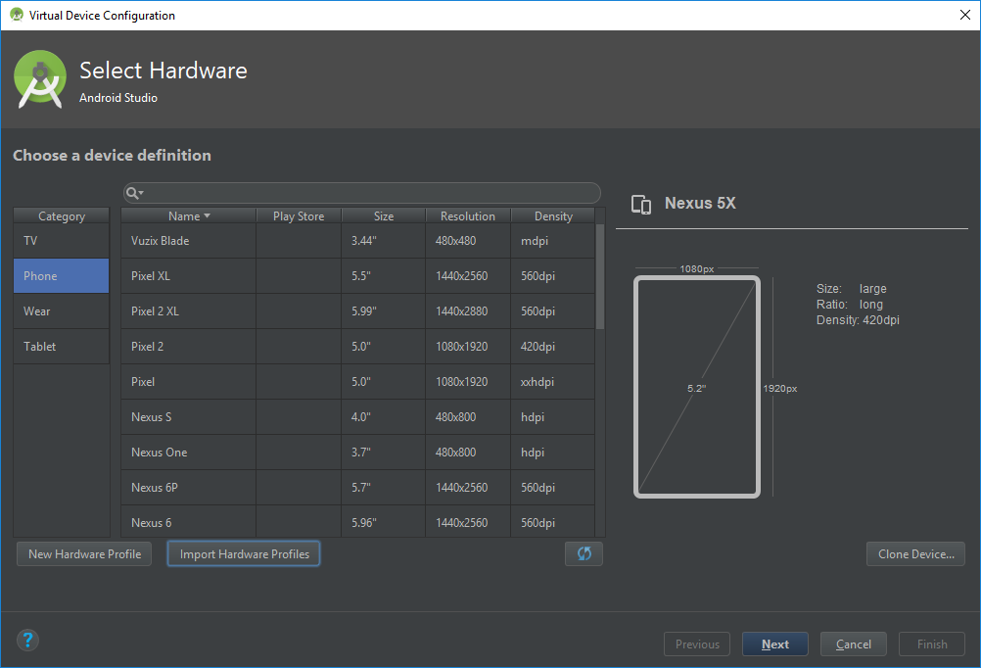The image size is (981, 668).
Task: Select the Nexus S device row
Action: [358, 417]
